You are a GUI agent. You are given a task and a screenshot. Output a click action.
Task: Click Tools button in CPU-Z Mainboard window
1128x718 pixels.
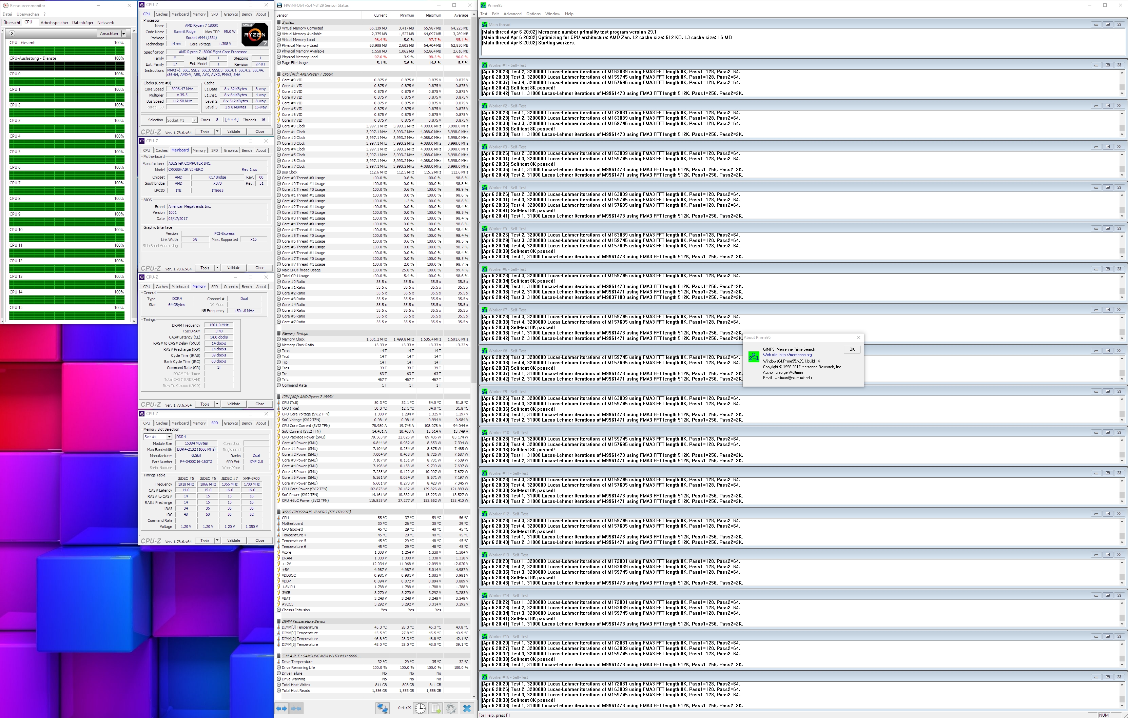(x=205, y=268)
